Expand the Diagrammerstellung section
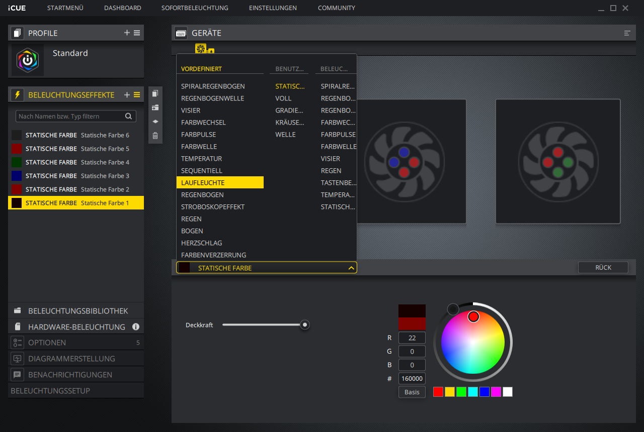 pos(76,359)
